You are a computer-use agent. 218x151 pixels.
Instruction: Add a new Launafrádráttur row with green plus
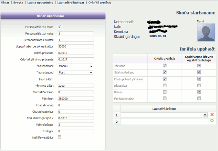tap(212, 121)
